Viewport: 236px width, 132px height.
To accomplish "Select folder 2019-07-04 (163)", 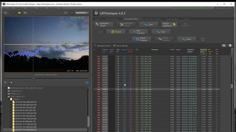I will pyautogui.click(x=25, y=116).
